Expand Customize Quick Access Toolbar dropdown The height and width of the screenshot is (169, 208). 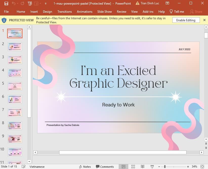click(x=46, y=4)
